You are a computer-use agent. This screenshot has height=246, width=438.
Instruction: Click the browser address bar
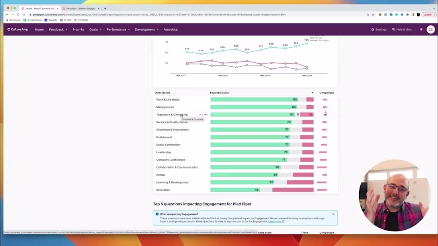[159, 14]
